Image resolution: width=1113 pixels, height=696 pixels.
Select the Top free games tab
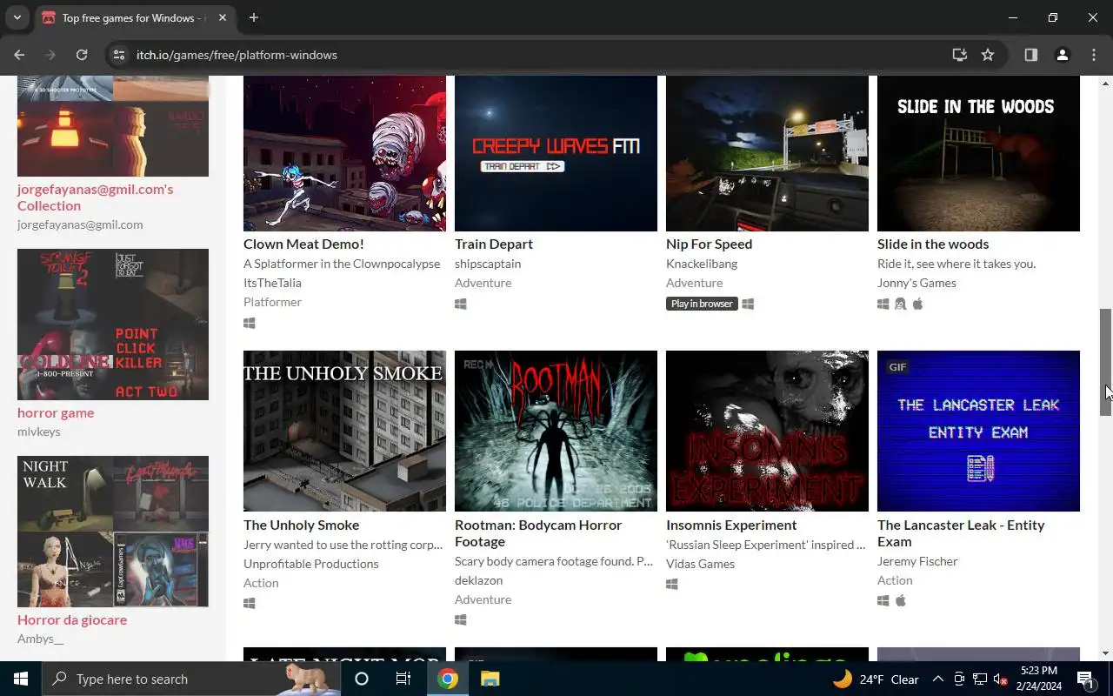pos(134,17)
